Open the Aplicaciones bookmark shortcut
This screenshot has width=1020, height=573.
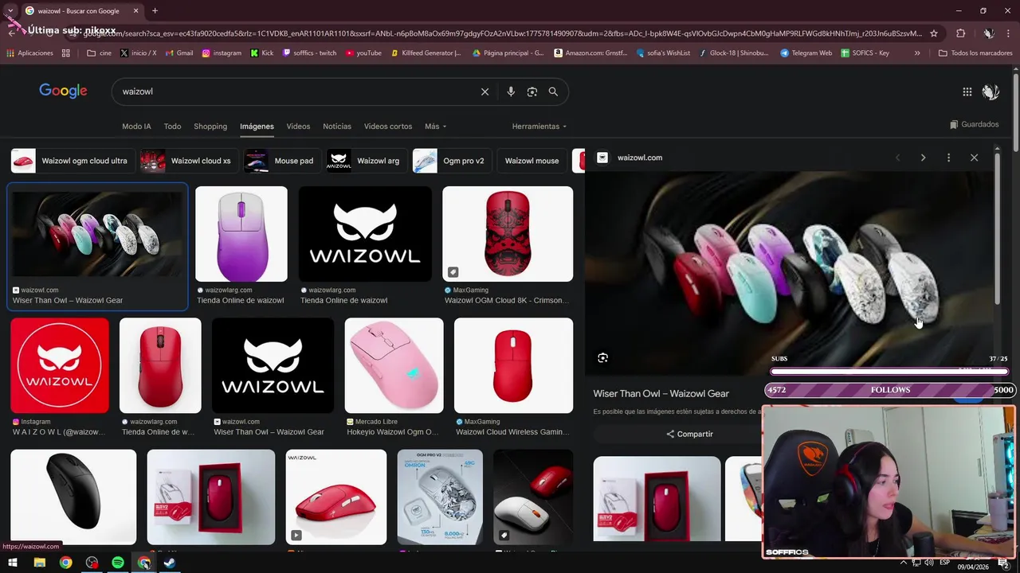coord(29,53)
